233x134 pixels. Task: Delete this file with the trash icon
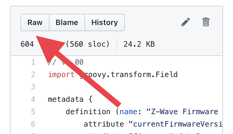[x=206, y=22]
